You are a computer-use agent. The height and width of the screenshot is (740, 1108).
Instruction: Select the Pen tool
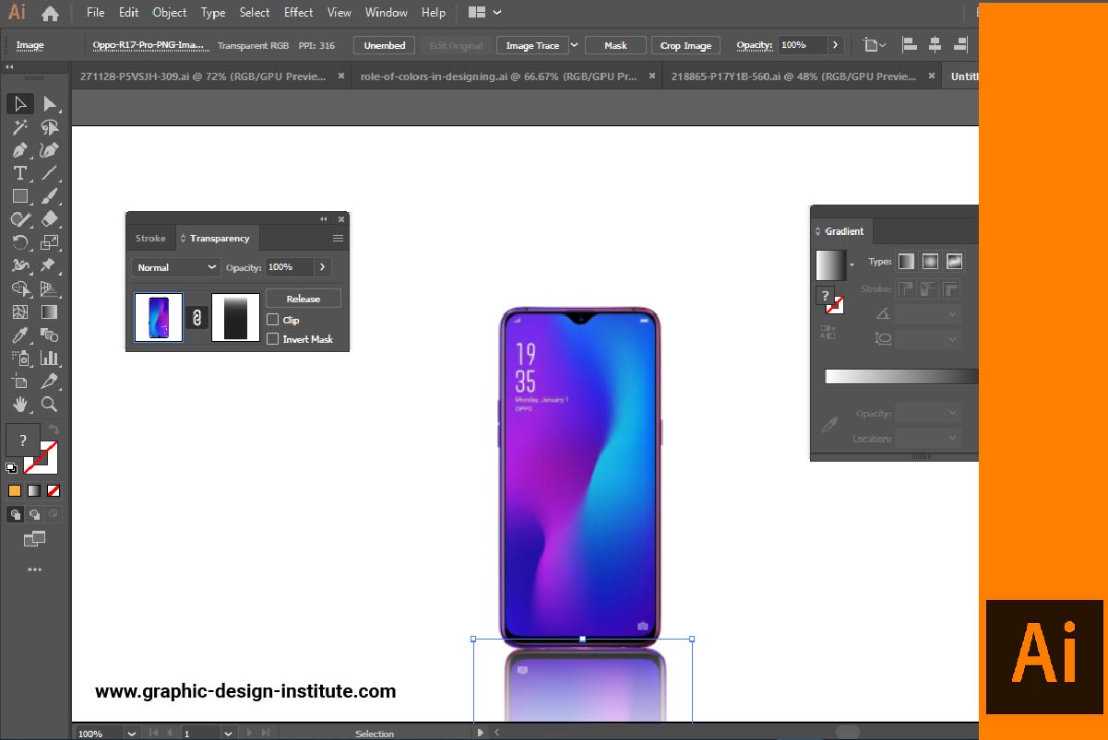pos(20,150)
